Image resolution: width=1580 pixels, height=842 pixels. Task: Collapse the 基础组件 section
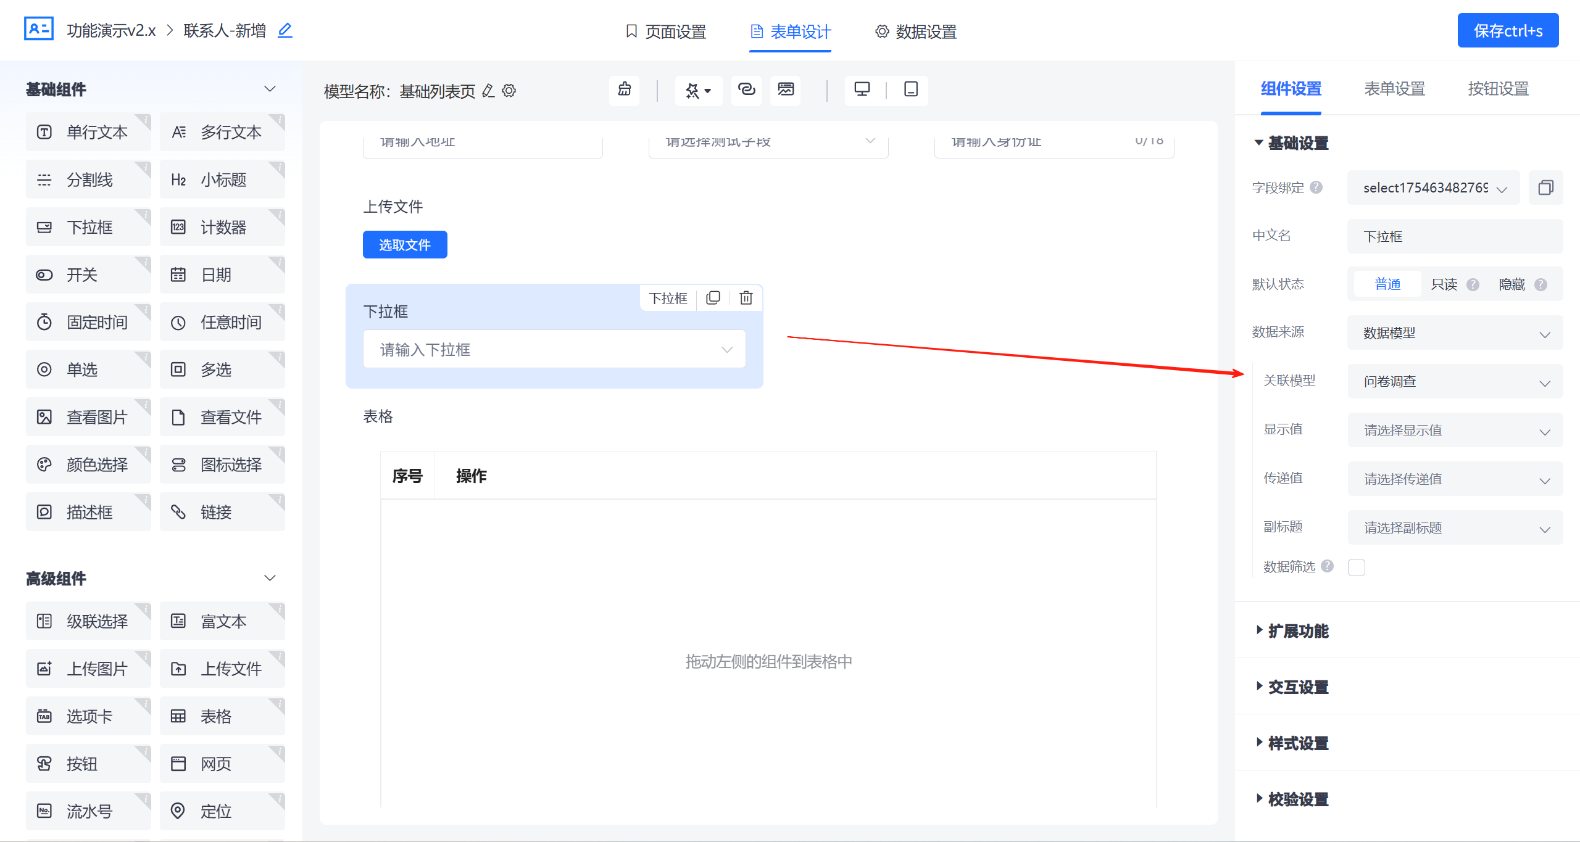(x=270, y=88)
